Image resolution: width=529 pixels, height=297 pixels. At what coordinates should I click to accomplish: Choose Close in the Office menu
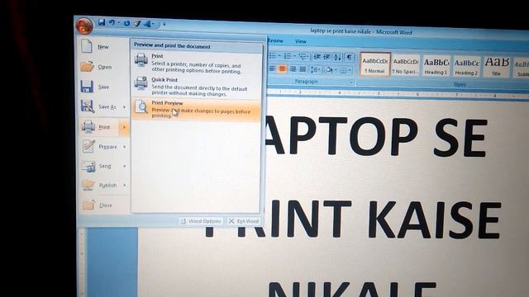click(103, 205)
